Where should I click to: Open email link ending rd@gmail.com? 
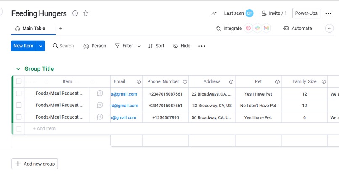coord(124,106)
